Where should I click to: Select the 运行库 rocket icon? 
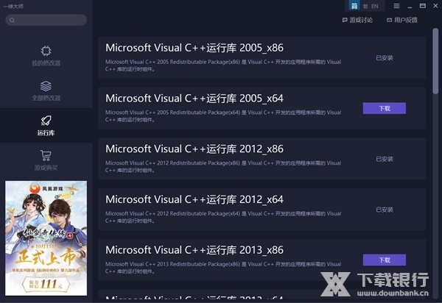(x=46, y=121)
